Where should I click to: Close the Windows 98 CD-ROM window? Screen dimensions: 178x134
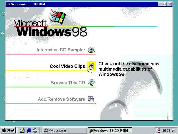coord(170,4)
